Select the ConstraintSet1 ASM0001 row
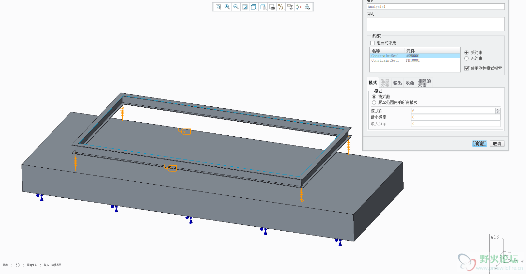The height and width of the screenshot is (274, 526). click(x=415, y=56)
